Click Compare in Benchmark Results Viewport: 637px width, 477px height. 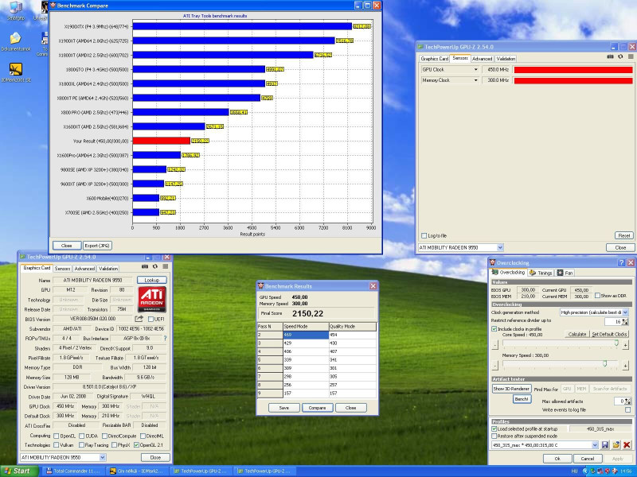317,408
